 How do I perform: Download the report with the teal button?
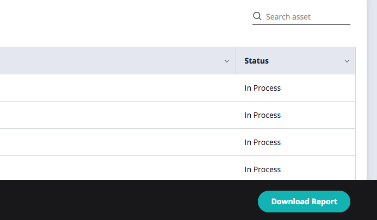coord(304,202)
